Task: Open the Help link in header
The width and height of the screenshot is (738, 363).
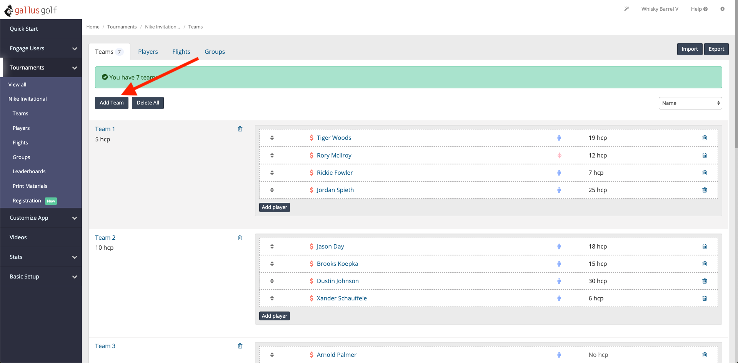Action: point(699,9)
